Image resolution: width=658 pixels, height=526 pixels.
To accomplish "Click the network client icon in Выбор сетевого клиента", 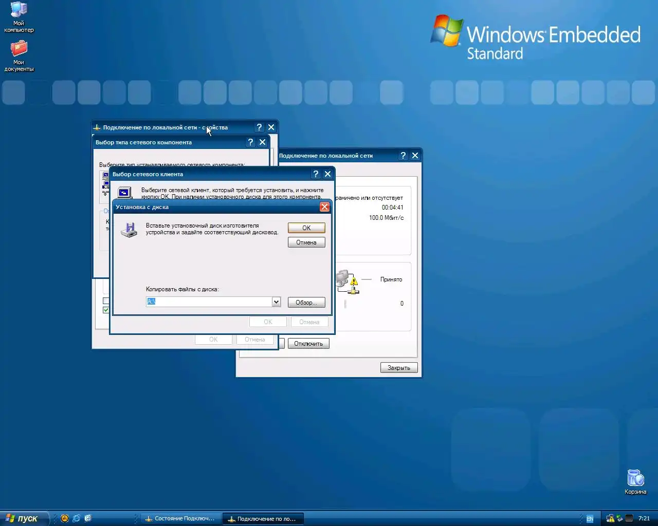I will pyautogui.click(x=124, y=193).
